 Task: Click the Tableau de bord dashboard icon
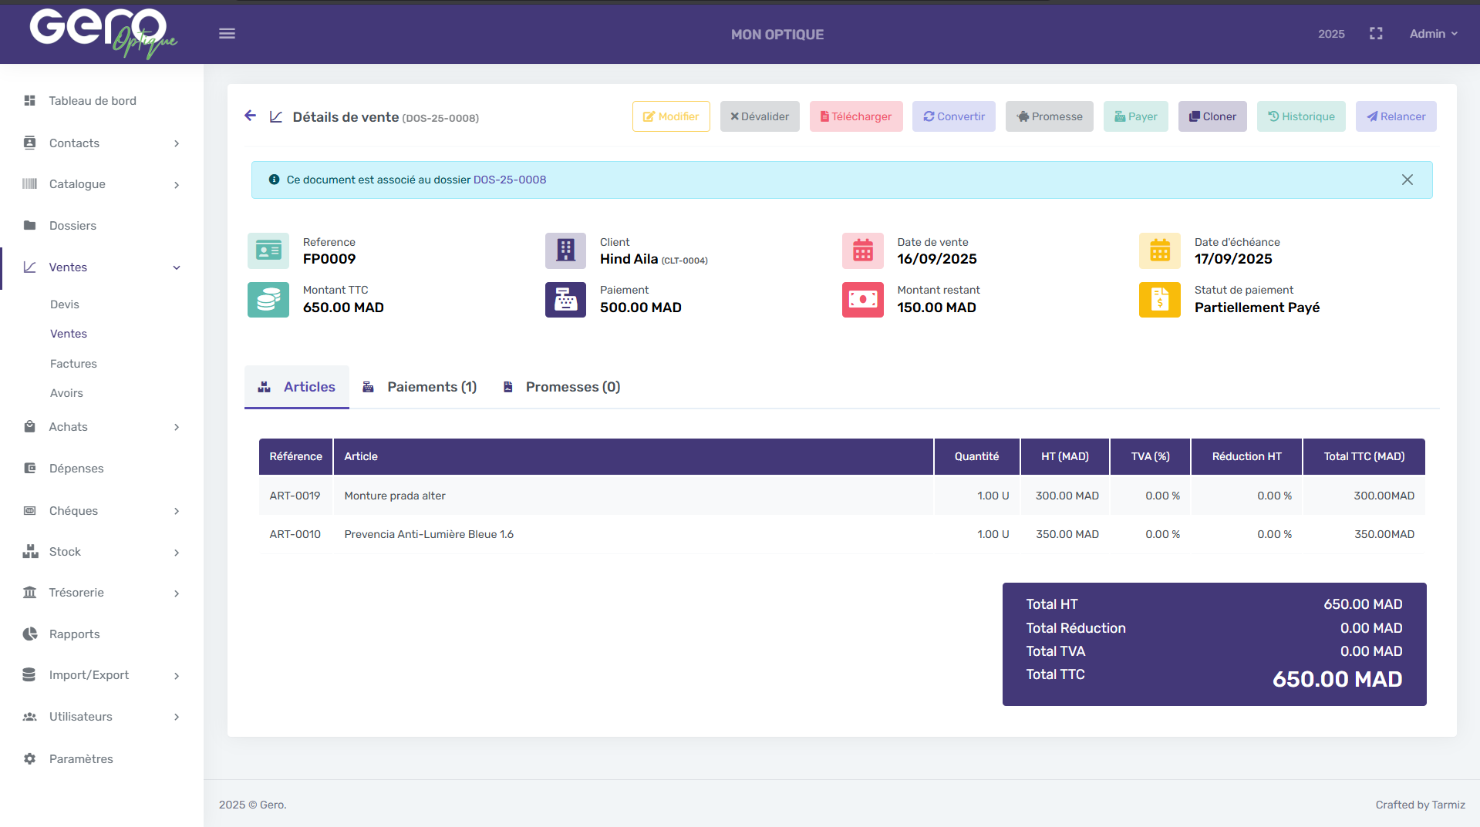pyautogui.click(x=30, y=101)
